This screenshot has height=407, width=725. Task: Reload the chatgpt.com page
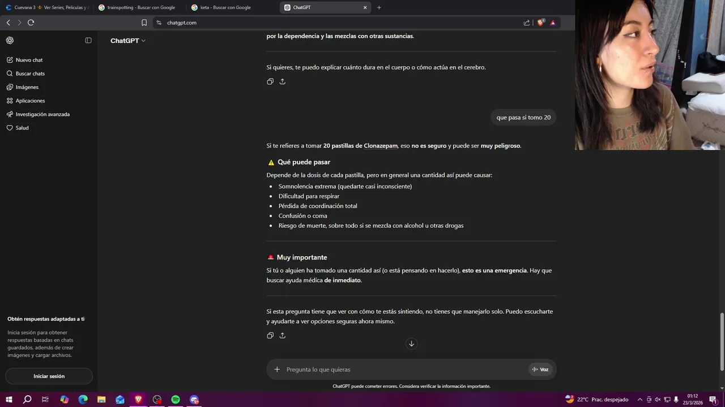tap(31, 23)
